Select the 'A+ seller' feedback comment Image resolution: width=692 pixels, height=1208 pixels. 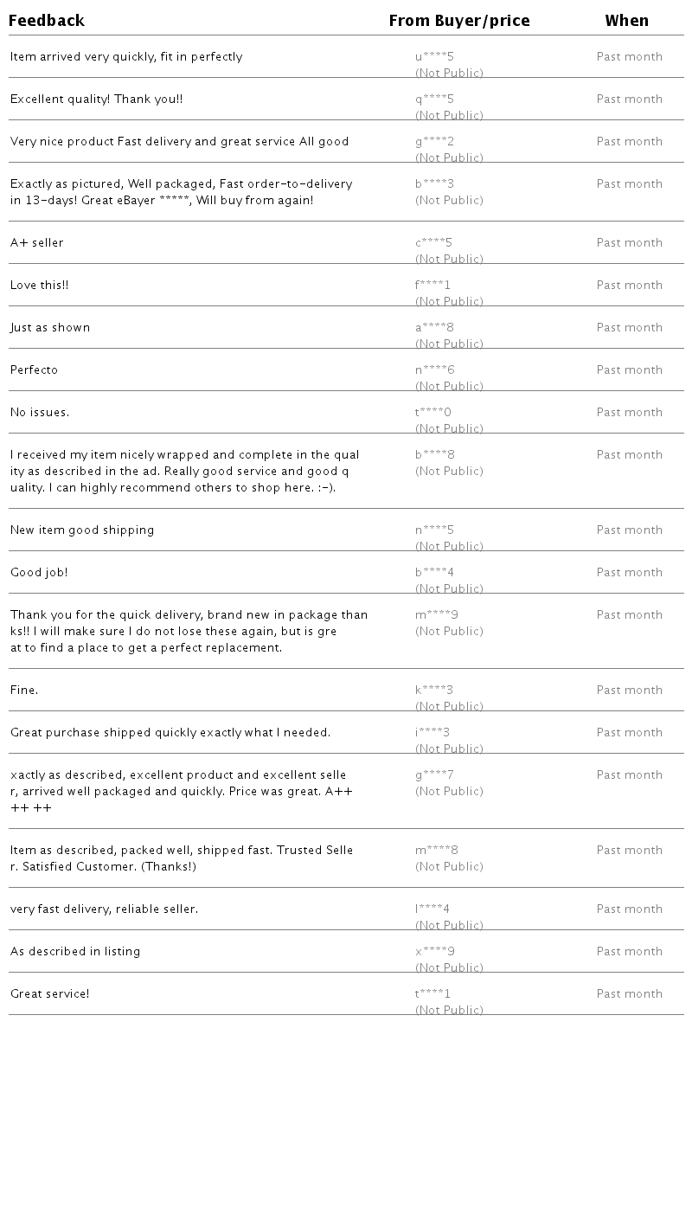click(37, 243)
